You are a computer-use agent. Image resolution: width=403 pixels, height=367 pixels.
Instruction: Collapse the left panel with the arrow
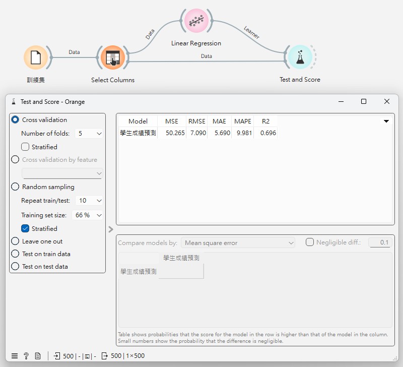tap(111, 230)
